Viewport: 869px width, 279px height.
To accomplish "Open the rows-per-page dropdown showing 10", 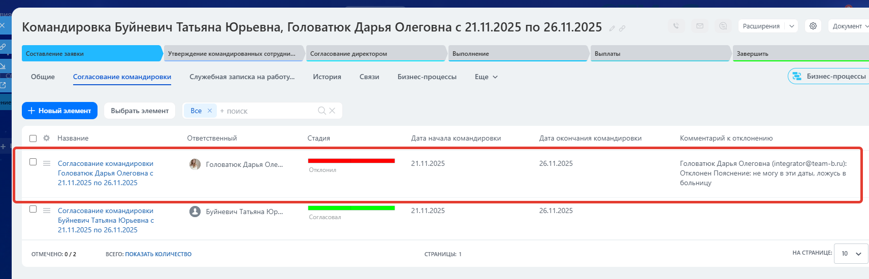I will coord(851,254).
